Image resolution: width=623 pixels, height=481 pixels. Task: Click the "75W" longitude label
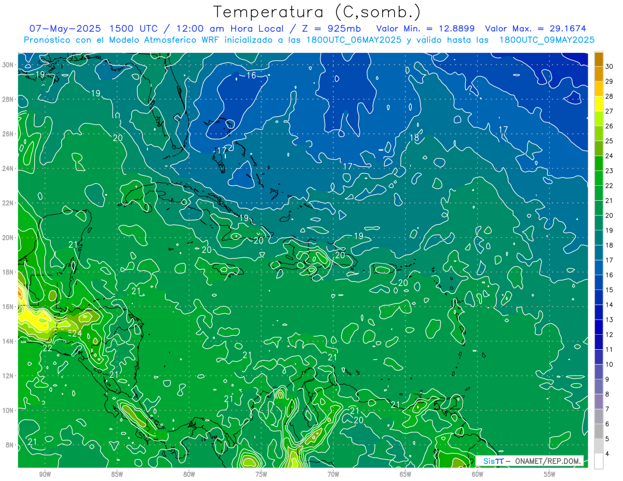point(261,474)
